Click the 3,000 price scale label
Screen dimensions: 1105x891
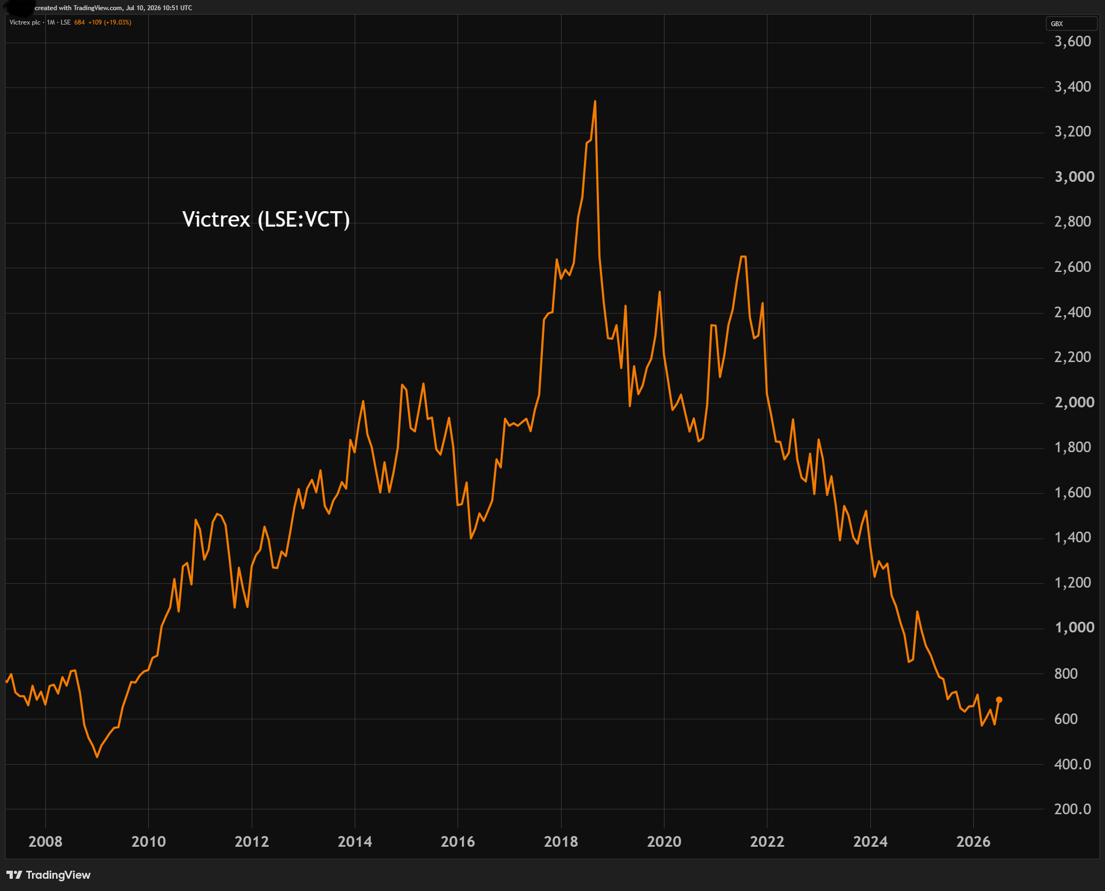click(x=1074, y=176)
